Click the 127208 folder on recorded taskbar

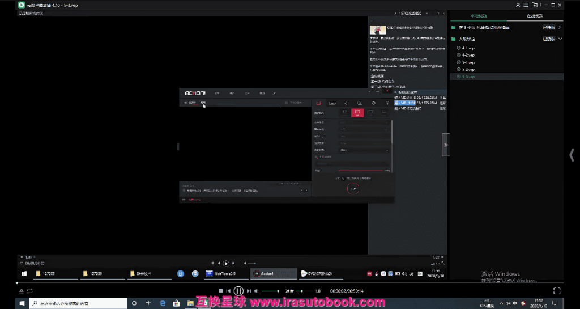(56, 273)
